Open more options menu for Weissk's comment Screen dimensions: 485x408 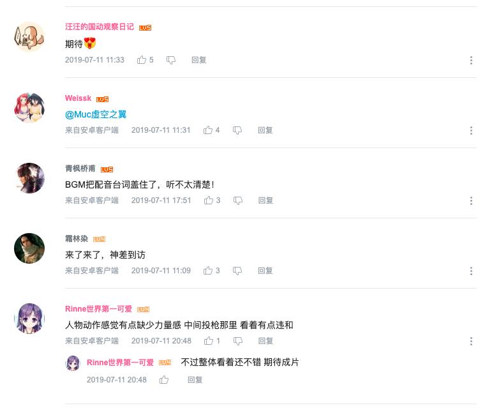click(471, 130)
